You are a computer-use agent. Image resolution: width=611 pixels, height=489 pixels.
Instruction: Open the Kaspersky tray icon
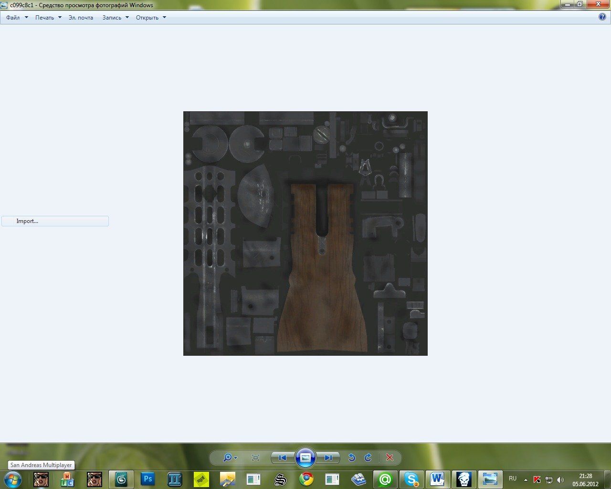537,479
